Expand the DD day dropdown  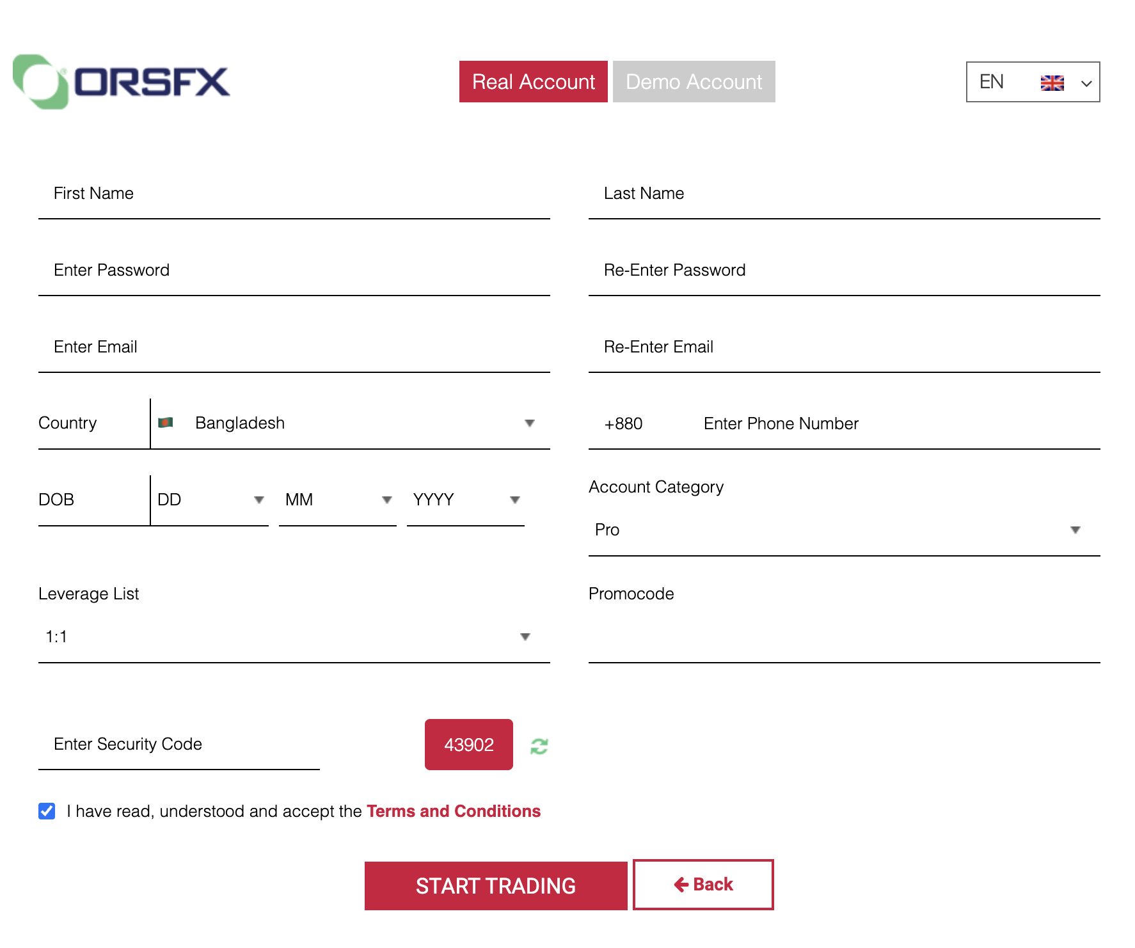click(x=210, y=500)
